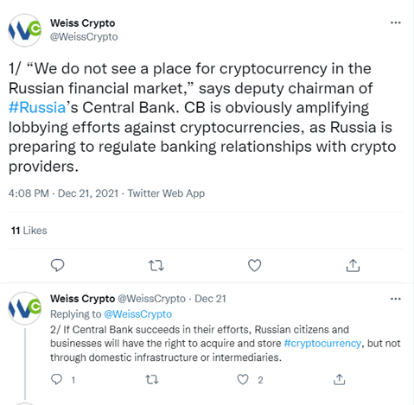Open the Replying to @WeissCrypto mention link

tap(137, 314)
